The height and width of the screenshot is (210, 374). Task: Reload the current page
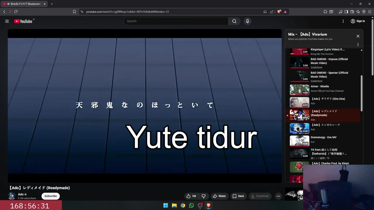pyautogui.click(x=16, y=12)
